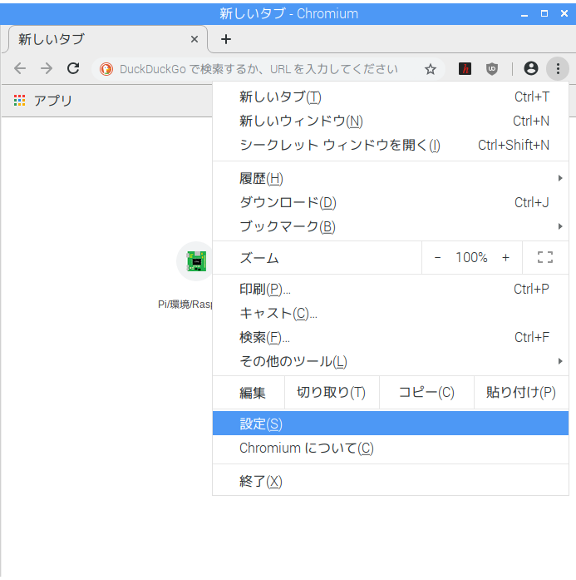
Task: Open the new tab plus button
Action: click(226, 39)
